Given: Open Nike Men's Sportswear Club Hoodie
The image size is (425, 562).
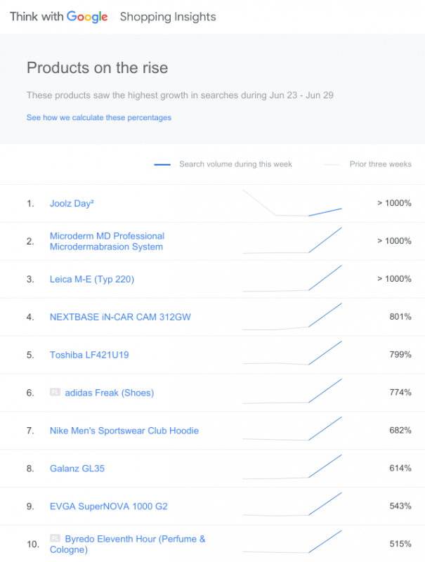Looking at the screenshot, I should click(124, 431).
